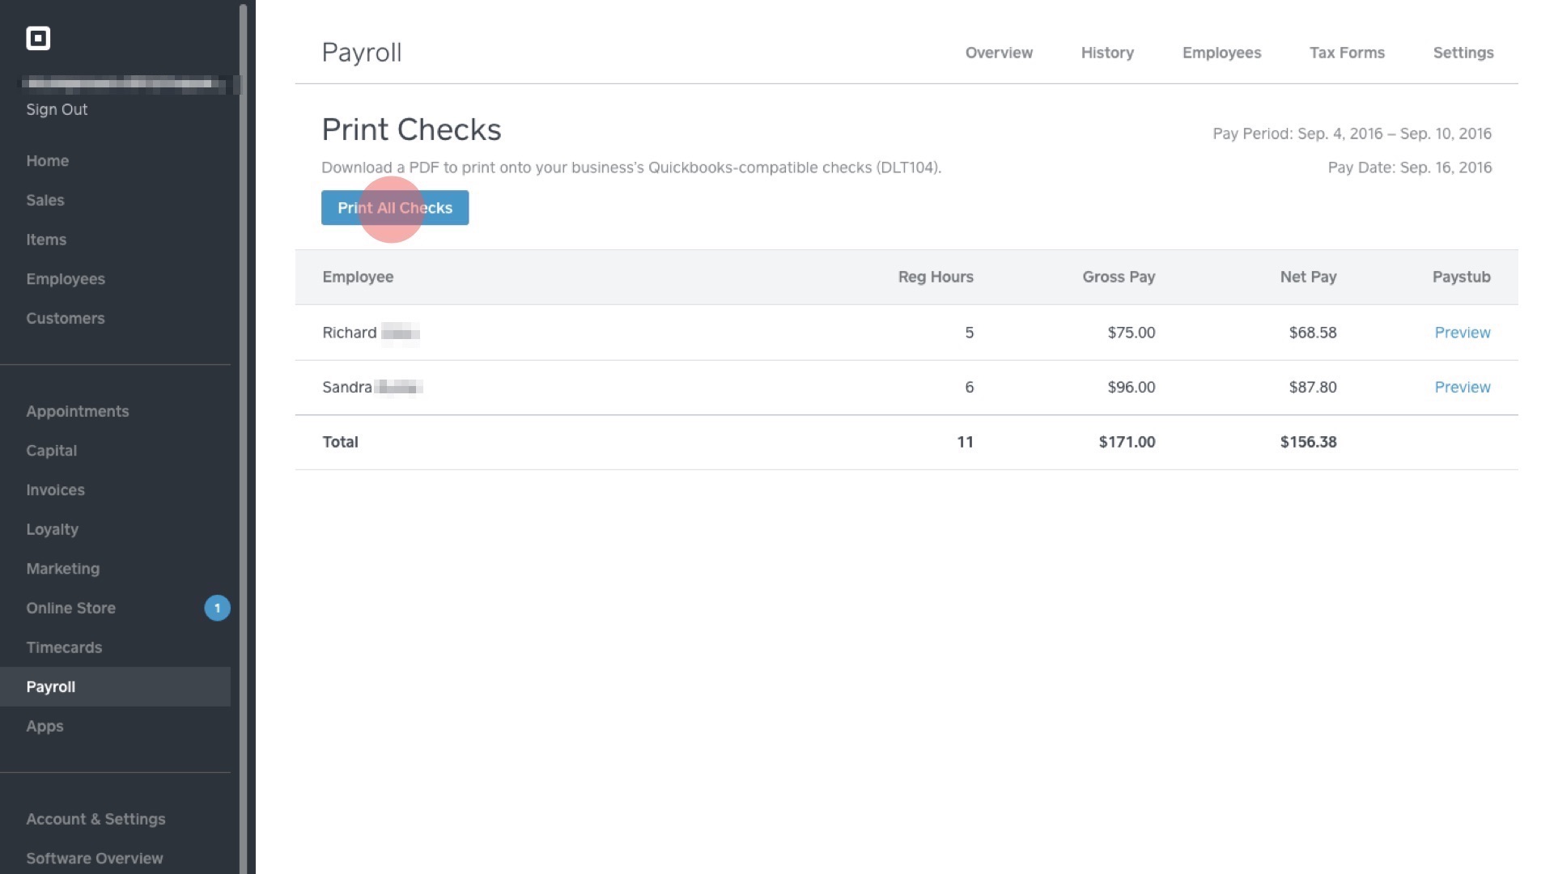The height and width of the screenshot is (874, 1554).
Task: Open Appointments from the sidebar
Action: tap(77, 411)
